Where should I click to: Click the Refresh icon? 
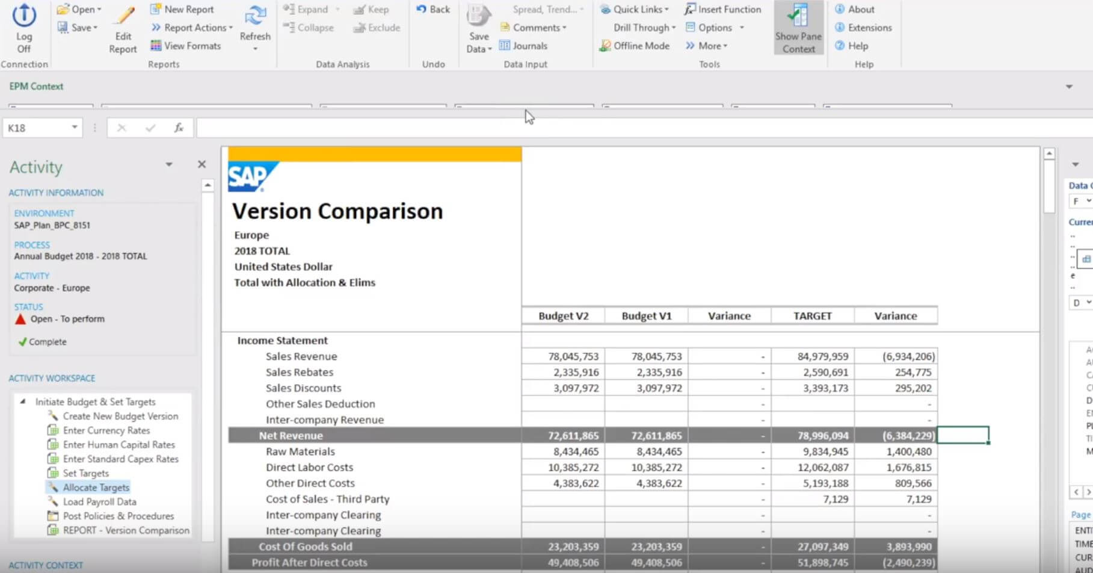pos(256,17)
